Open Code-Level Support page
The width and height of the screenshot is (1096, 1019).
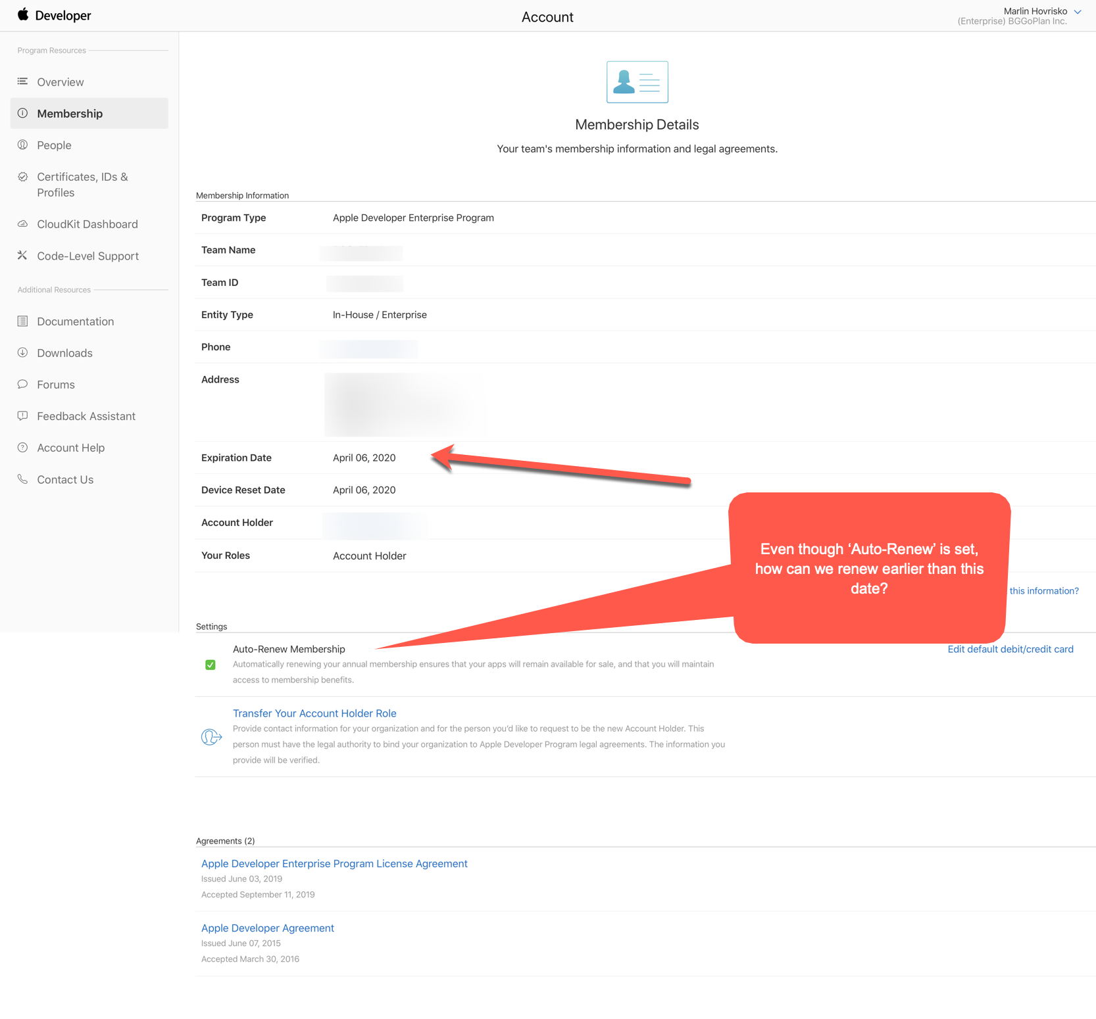pyautogui.click(x=87, y=256)
